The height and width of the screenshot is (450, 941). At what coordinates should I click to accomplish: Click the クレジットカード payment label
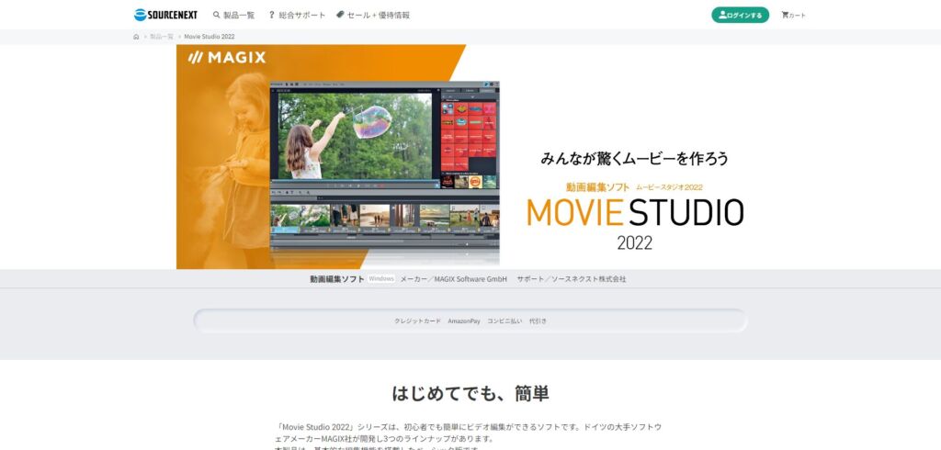(417, 321)
